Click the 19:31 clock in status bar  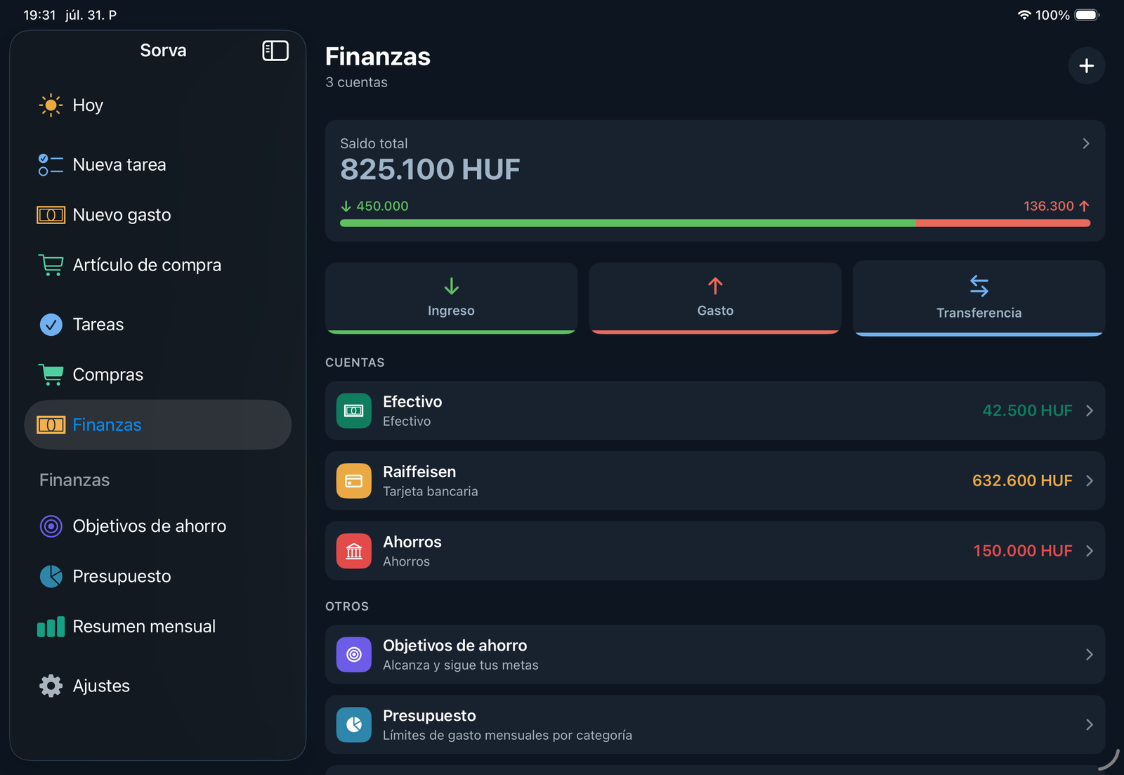click(39, 15)
